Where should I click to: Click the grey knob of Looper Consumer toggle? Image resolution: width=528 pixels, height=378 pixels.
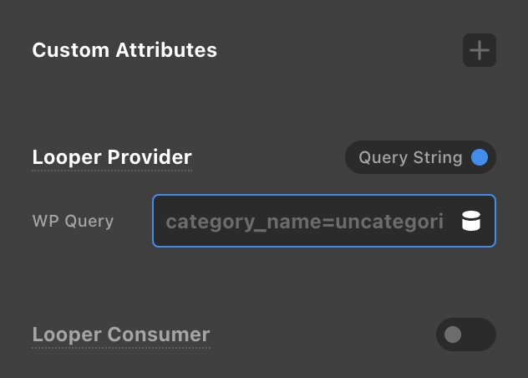click(x=453, y=335)
